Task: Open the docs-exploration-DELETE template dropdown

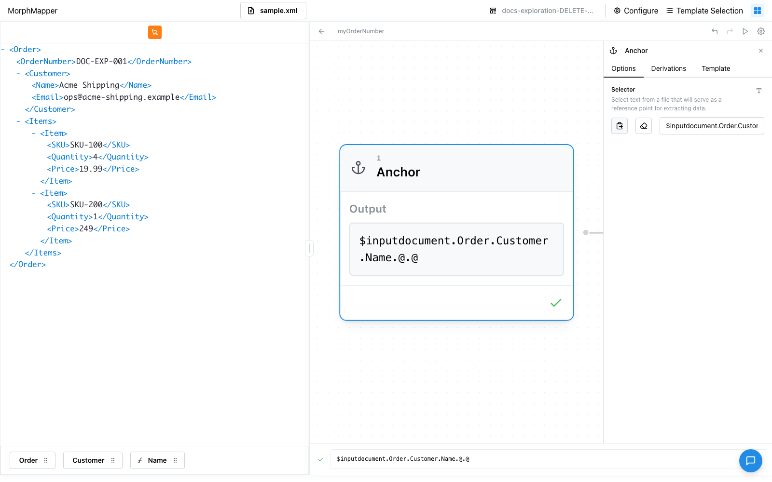Action: (541, 11)
